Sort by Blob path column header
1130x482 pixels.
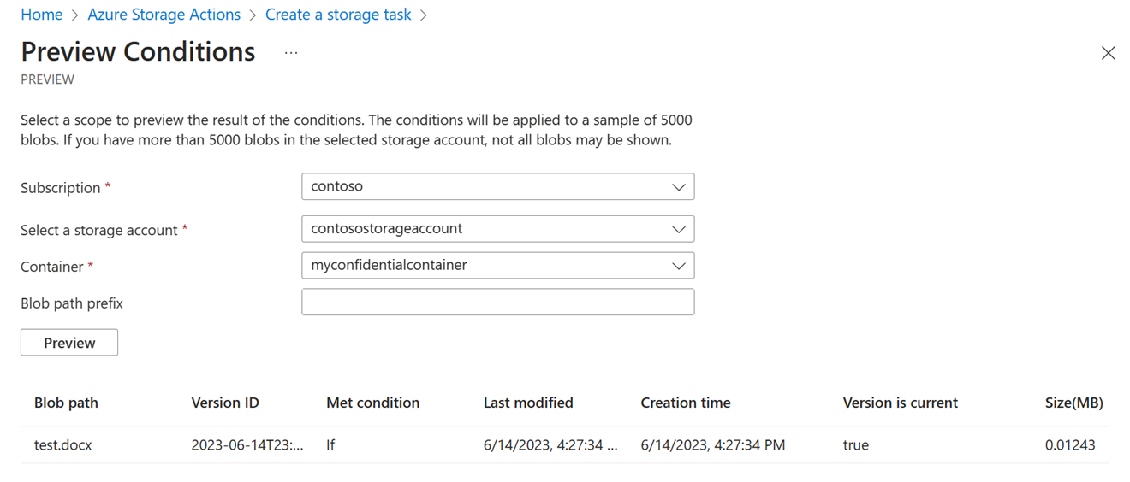(66, 403)
